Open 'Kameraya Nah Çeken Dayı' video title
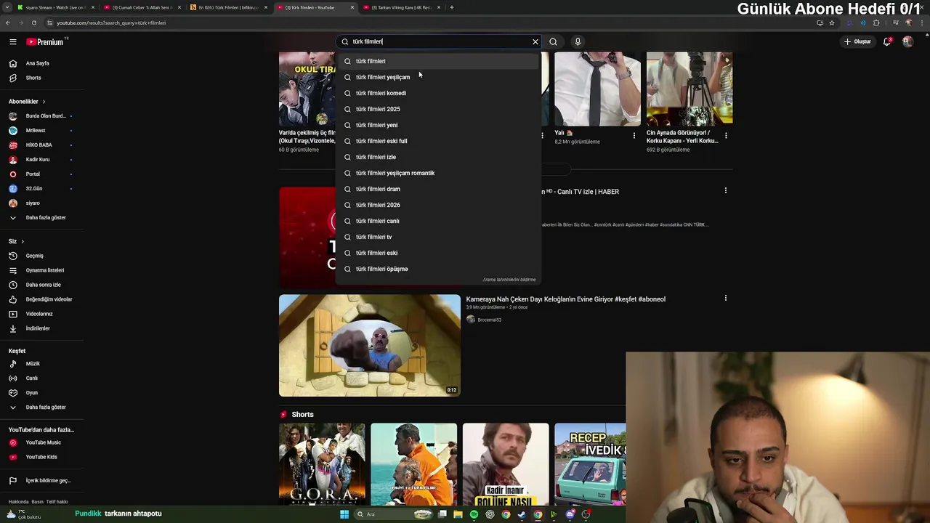This screenshot has width=930, height=523. (x=565, y=299)
